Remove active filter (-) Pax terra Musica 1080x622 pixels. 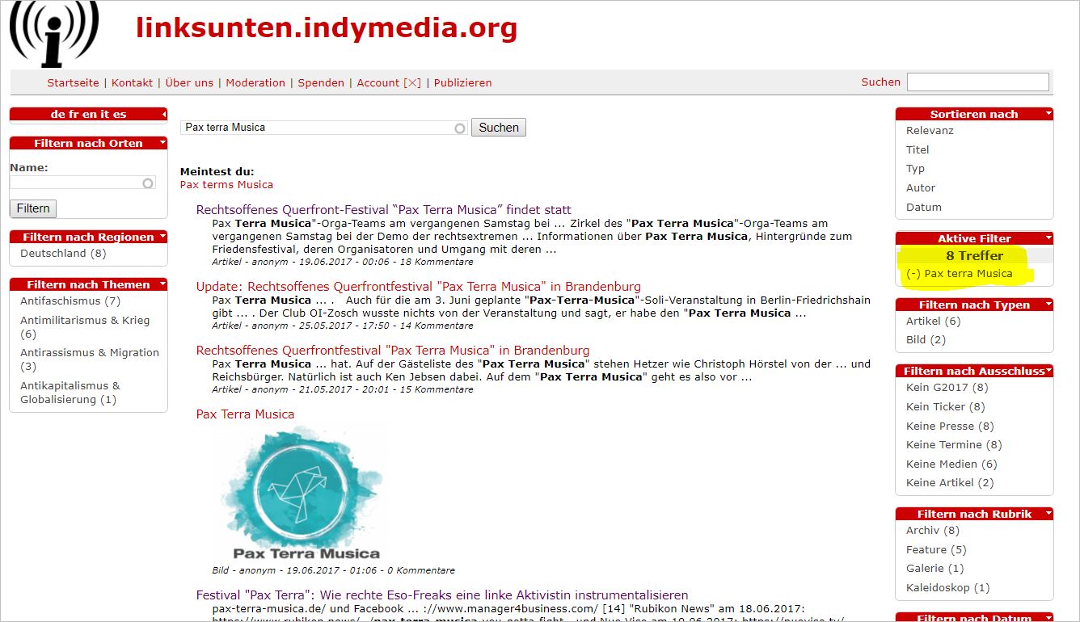(960, 273)
